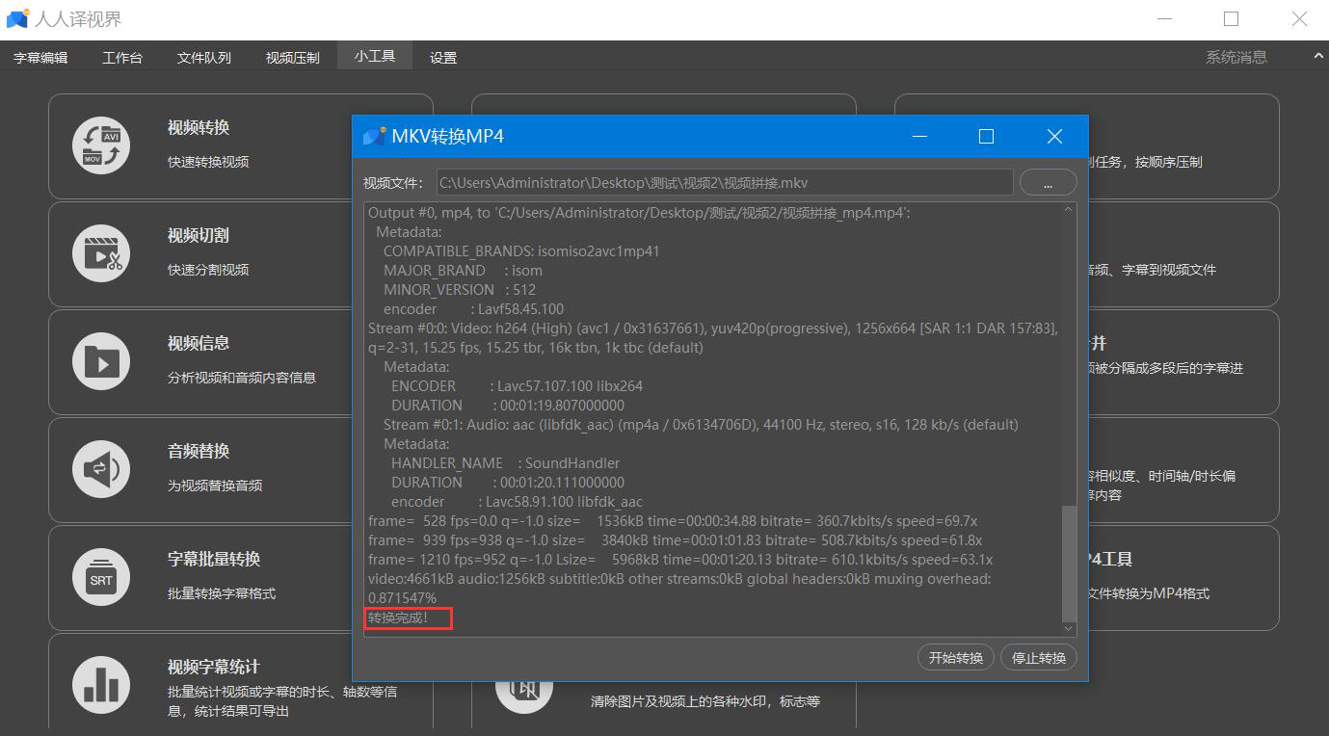Image resolution: width=1329 pixels, height=736 pixels.
Task: Open the 字幕批量转换 SRT icon
Action: (101, 578)
